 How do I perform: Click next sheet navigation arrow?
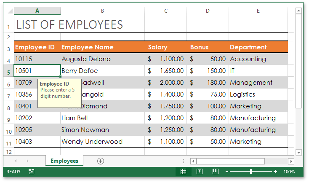28,161
